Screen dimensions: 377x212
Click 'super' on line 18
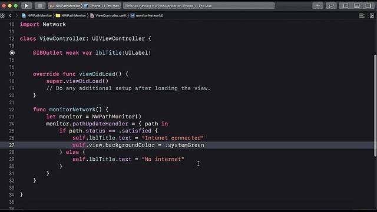[54, 81]
